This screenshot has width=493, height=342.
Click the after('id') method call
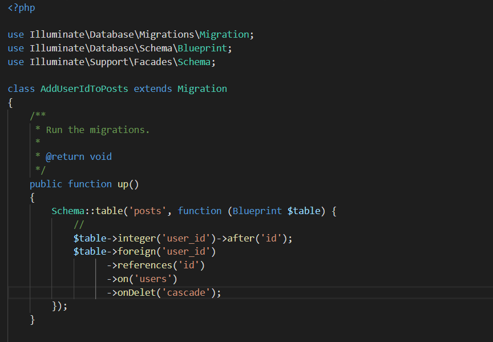(x=257, y=239)
